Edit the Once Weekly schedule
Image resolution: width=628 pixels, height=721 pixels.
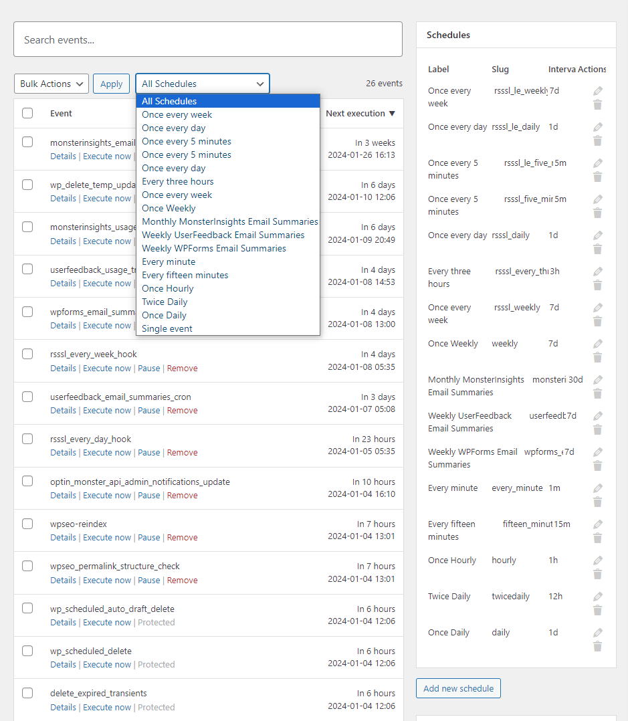[598, 344]
